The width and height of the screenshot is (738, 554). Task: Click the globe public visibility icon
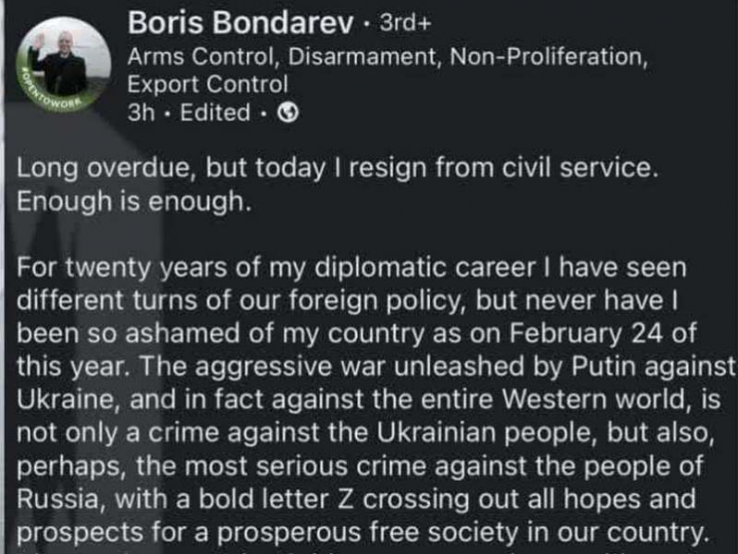click(289, 114)
